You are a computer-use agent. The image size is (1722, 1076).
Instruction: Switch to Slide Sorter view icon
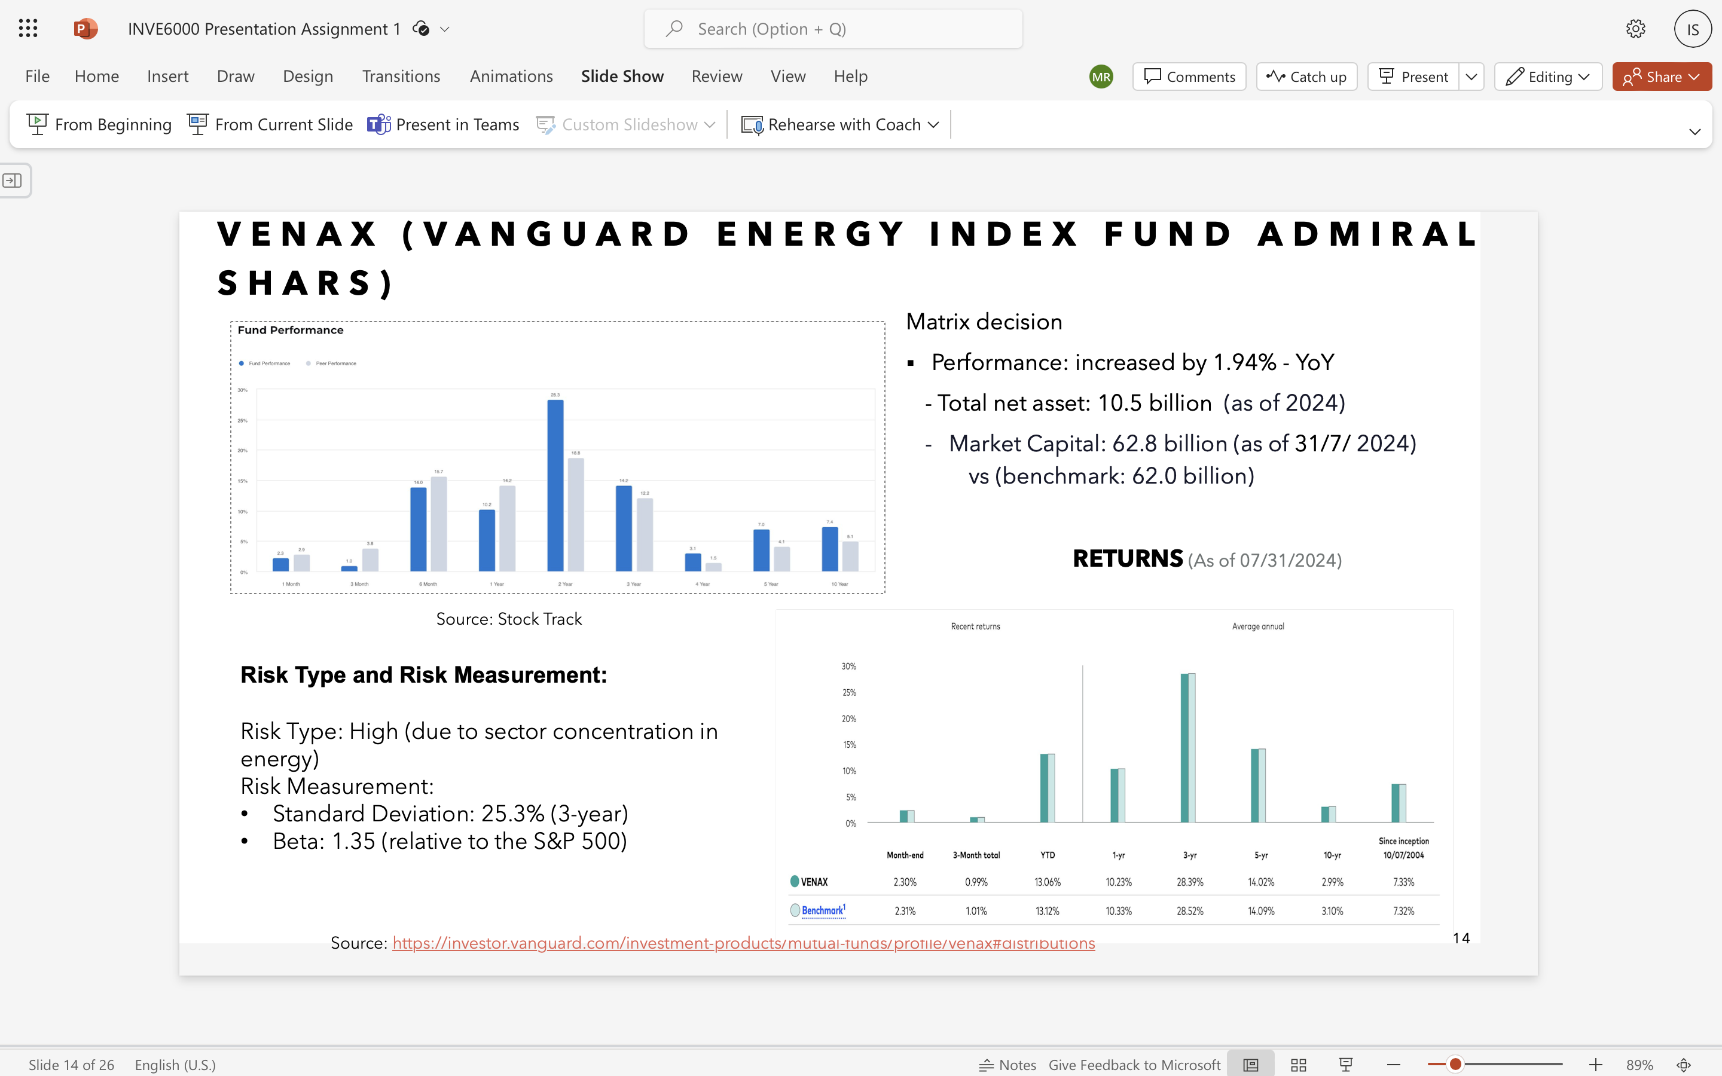[1298, 1065]
